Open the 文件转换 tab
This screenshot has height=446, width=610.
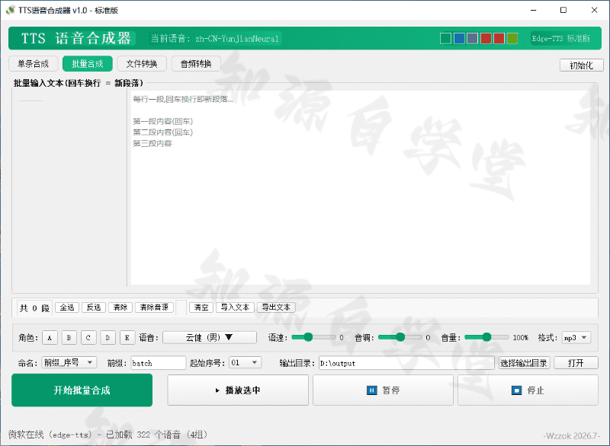[142, 64]
